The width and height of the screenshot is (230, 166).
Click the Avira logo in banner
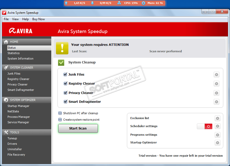click(21, 31)
